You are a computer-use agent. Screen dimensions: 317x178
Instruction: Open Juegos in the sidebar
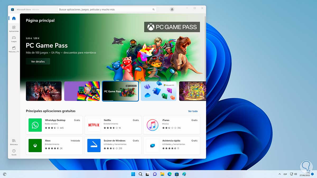point(14,39)
